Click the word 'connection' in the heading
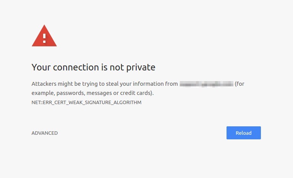293x178 pixels. (x=76, y=67)
